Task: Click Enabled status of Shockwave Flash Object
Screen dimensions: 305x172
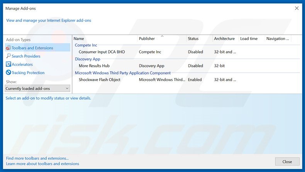Action: click(195, 80)
